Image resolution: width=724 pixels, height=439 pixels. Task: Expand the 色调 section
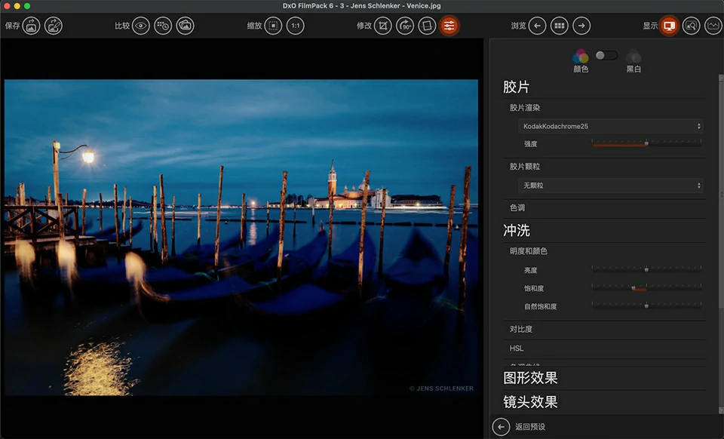coord(517,207)
